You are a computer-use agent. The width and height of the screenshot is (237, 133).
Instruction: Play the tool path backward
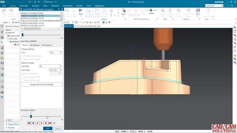pyautogui.click(x=37, y=123)
